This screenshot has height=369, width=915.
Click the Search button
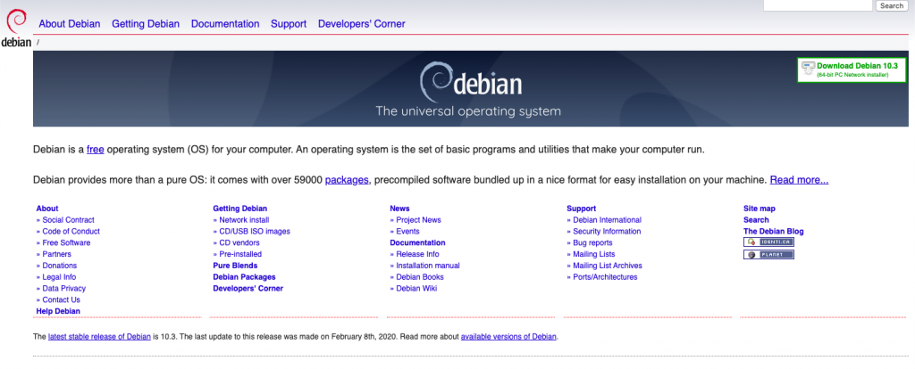coord(892,6)
